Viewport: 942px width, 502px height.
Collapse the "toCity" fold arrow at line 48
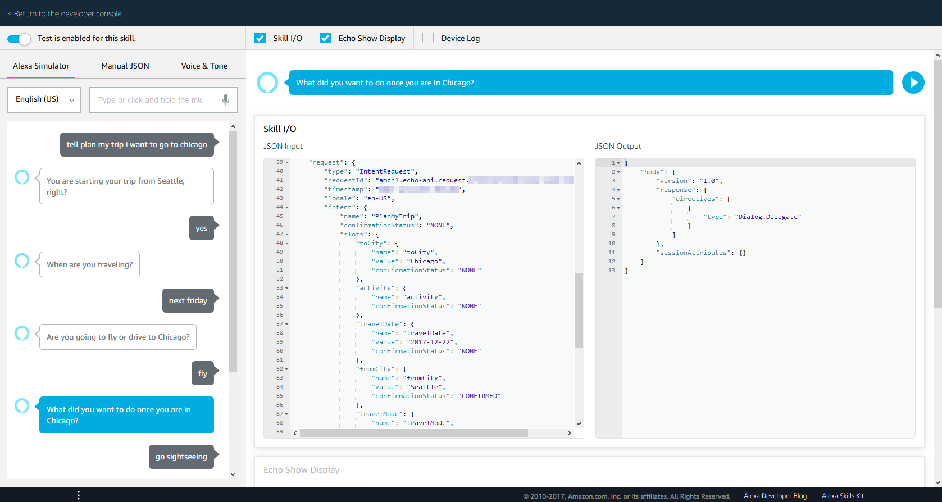click(x=287, y=243)
